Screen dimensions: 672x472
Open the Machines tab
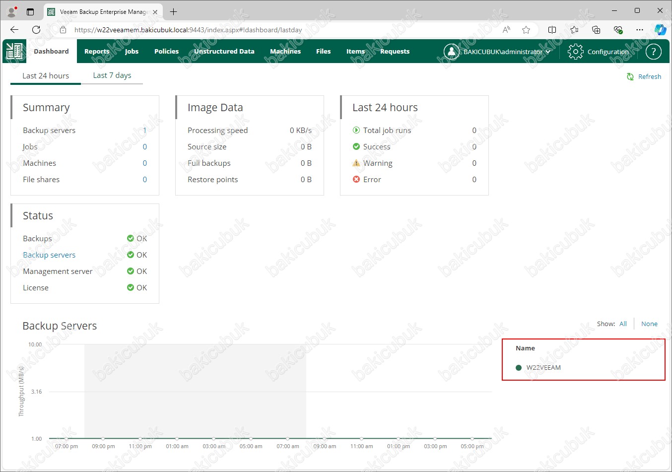coord(285,51)
